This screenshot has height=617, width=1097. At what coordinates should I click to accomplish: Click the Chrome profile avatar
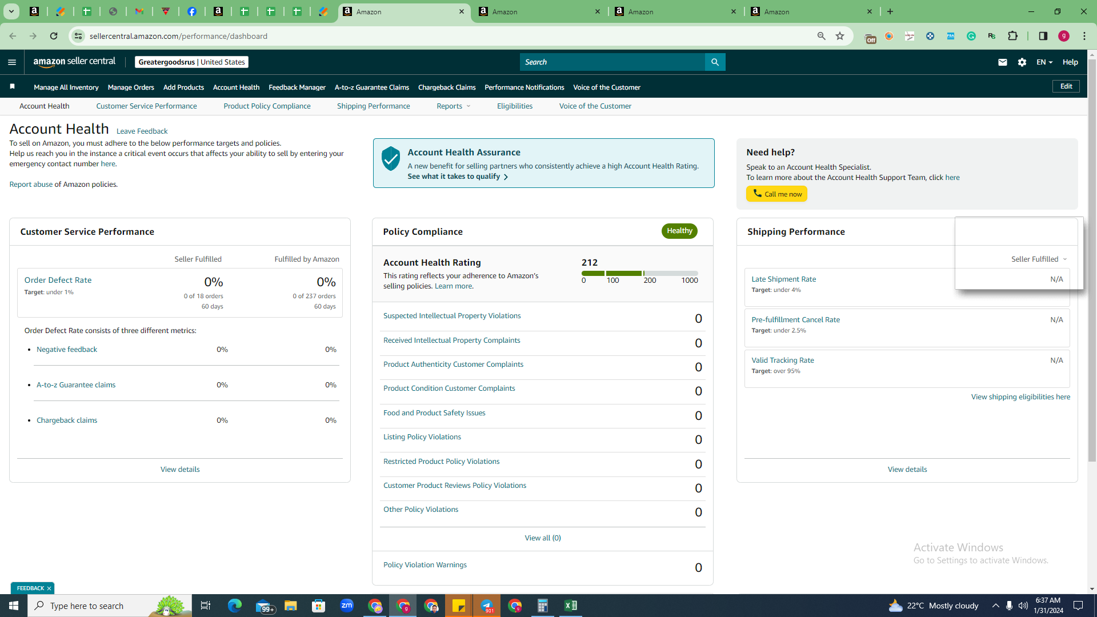tap(1064, 36)
